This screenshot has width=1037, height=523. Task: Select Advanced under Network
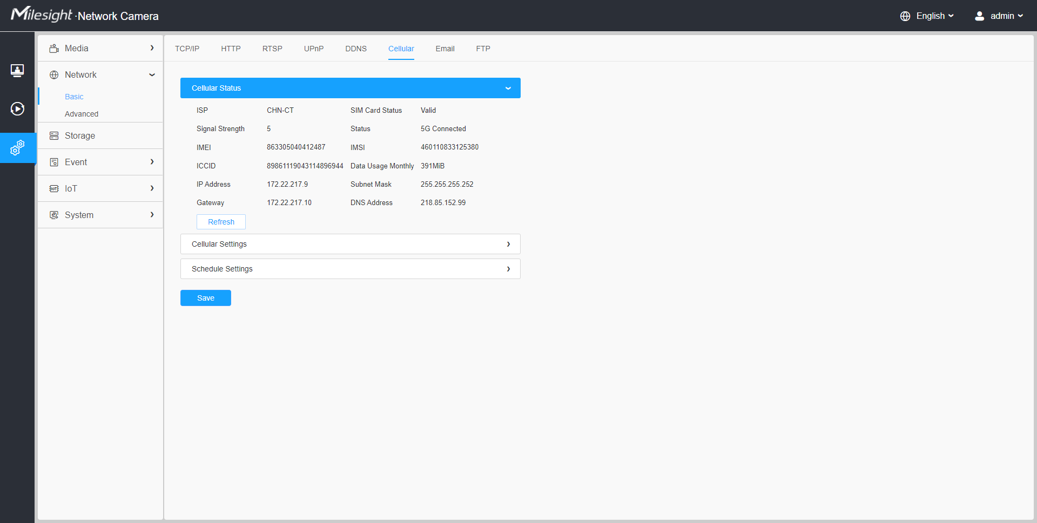point(82,114)
